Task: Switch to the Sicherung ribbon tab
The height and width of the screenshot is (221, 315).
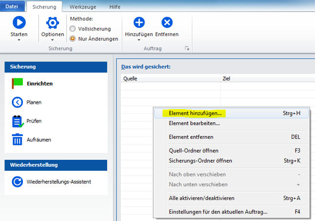Action: [45, 7]
